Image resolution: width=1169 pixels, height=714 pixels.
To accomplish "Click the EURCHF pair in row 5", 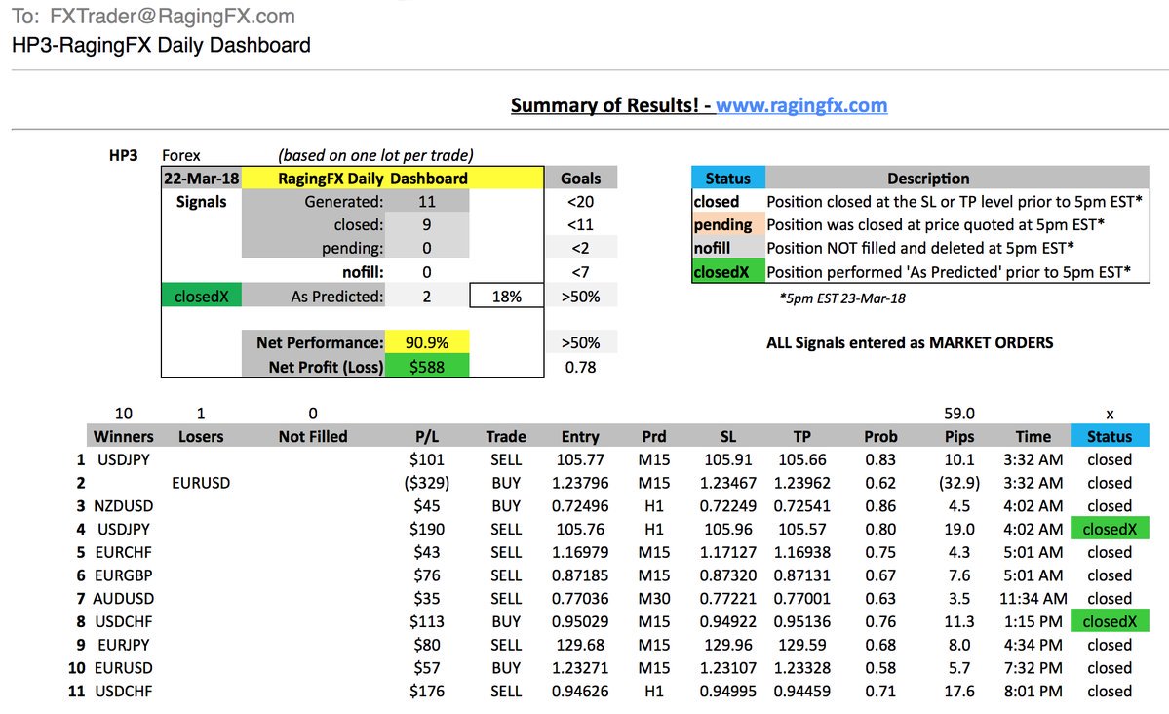I will [x=123, y=552].
